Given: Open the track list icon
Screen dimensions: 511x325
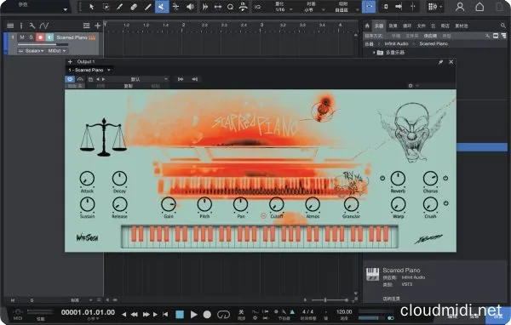Looking at the screenshot, I should (10, 26).
